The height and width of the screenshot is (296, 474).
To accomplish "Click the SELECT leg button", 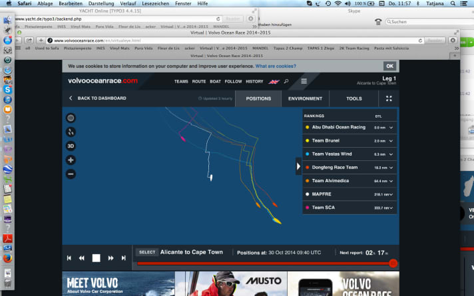I will coord(147,252).
